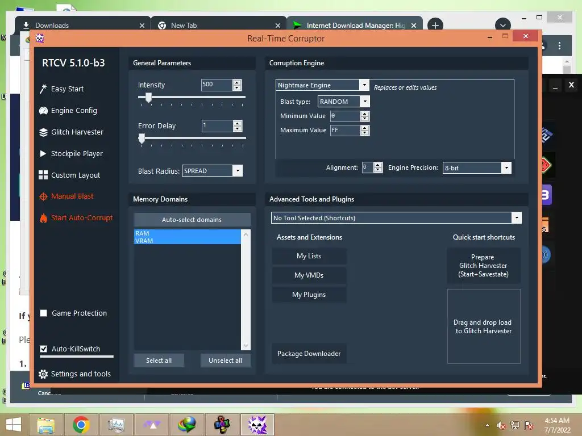Open Package Downloader button
This screenshot has width=582, height=436.
tap(309, 354)
